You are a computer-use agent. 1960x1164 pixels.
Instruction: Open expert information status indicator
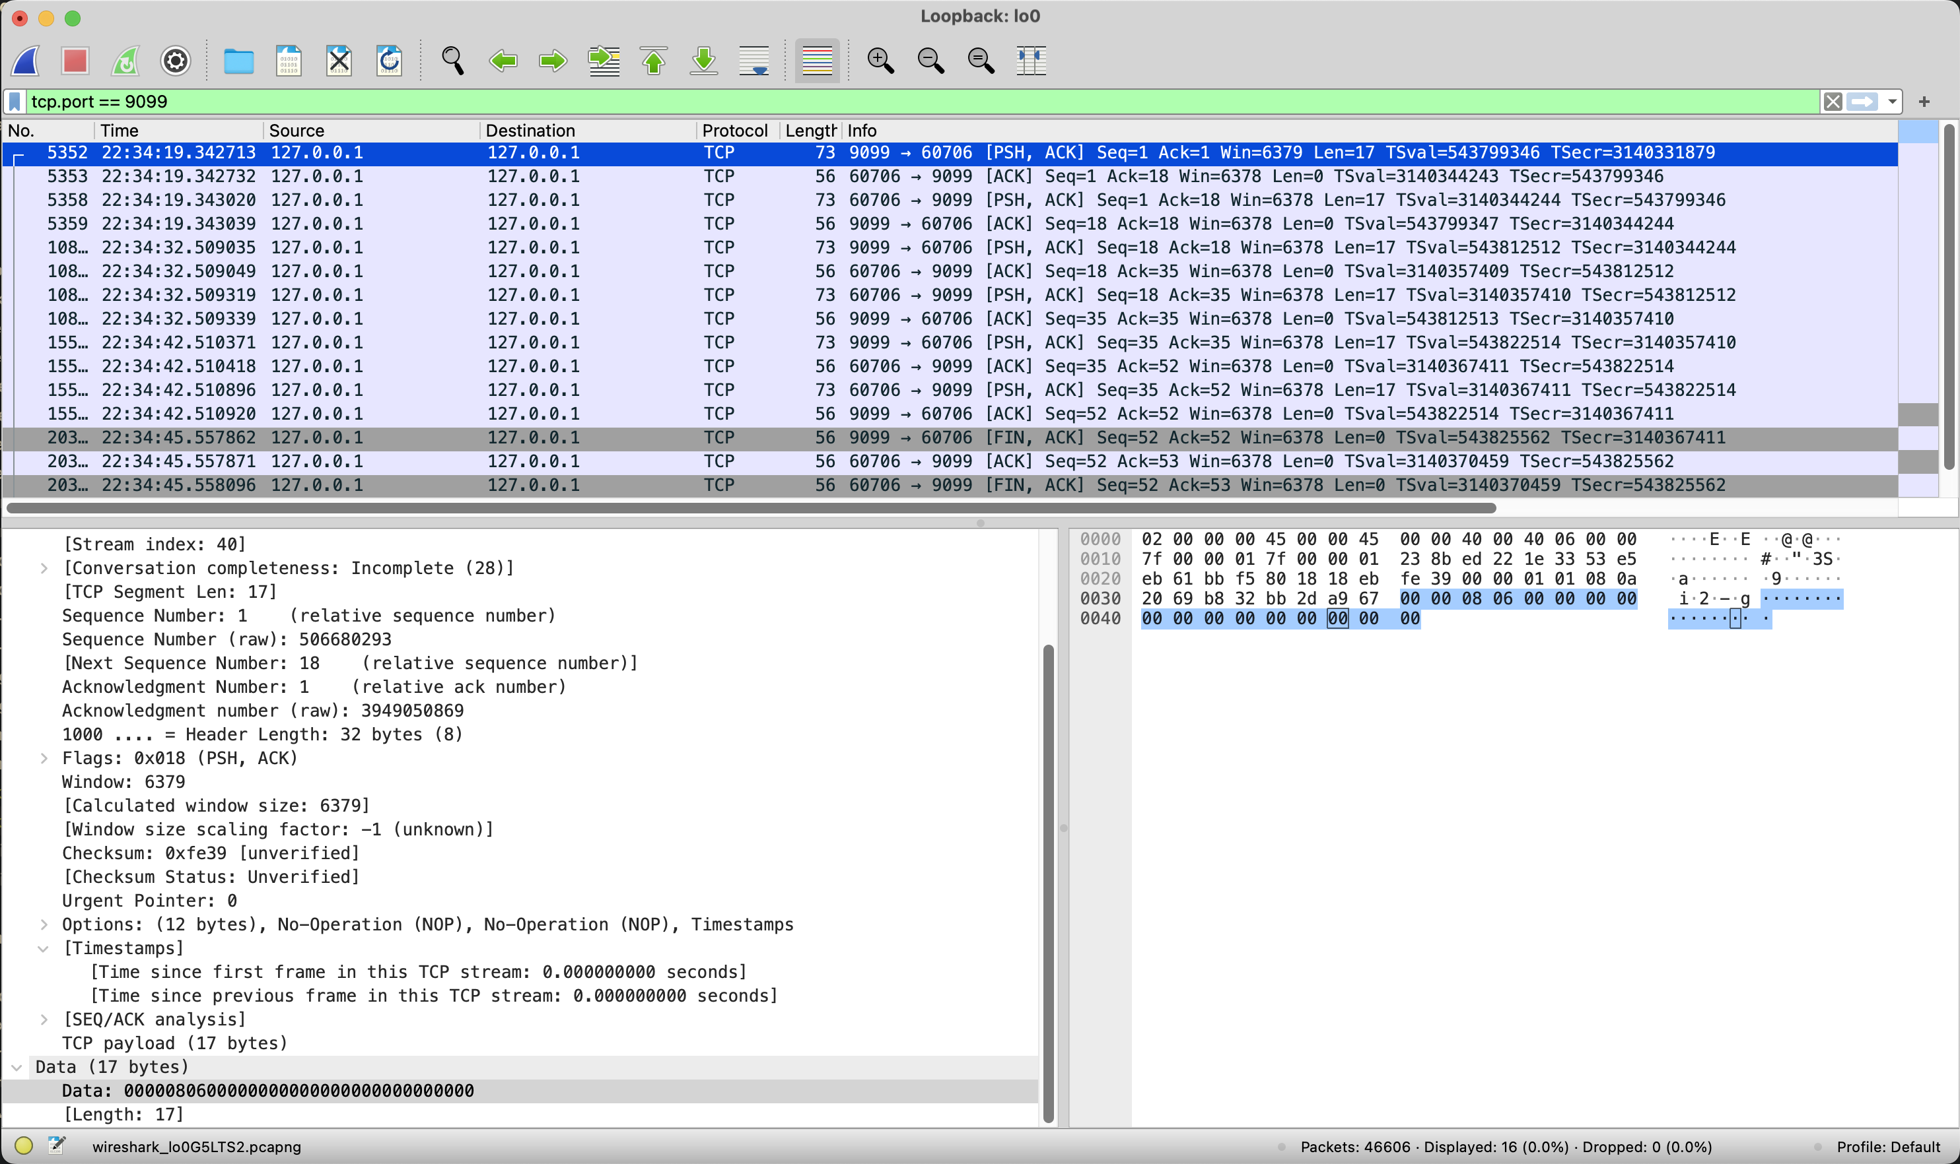24,1146
